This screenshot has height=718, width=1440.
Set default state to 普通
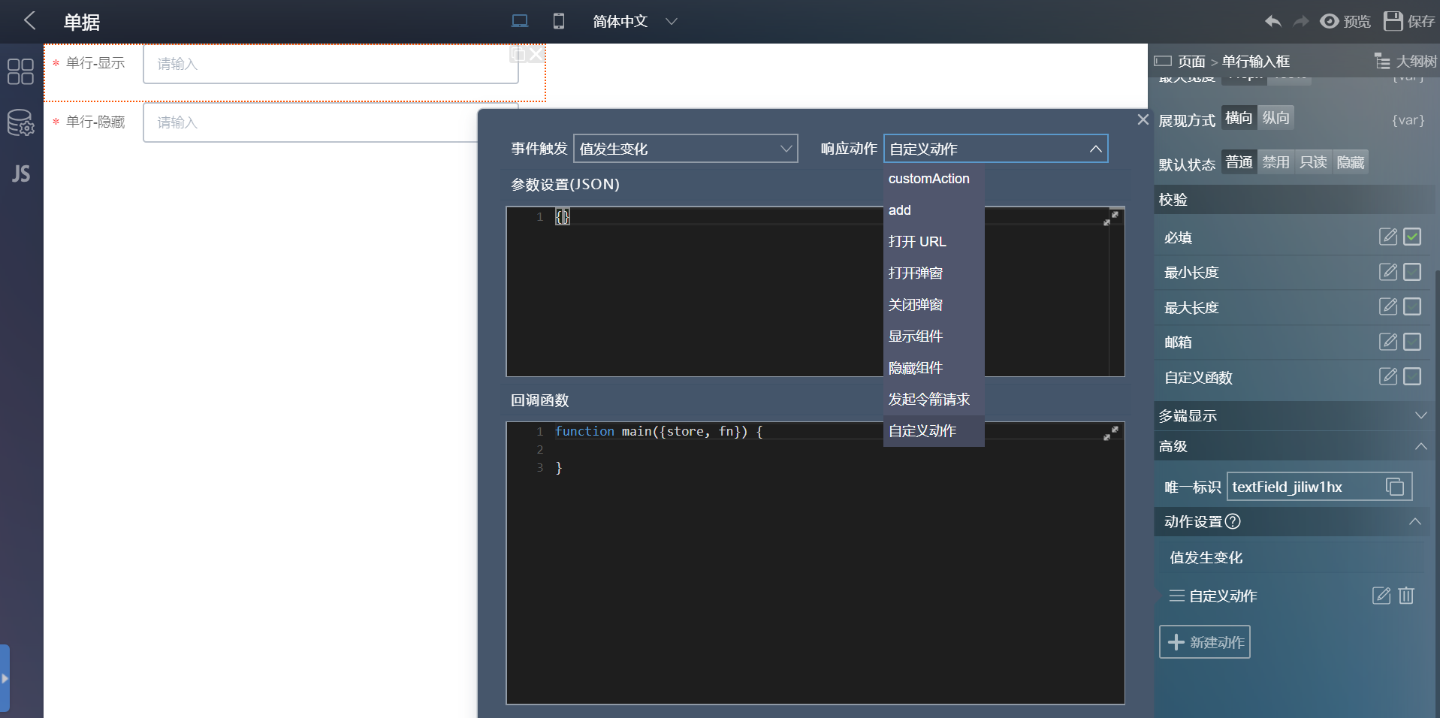click(1239, 162)
